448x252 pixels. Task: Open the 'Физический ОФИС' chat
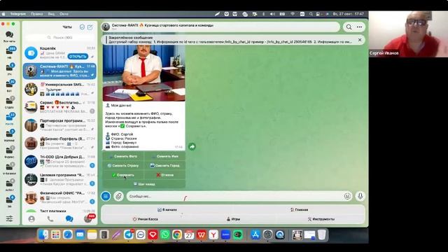click(x=59, y=197)
